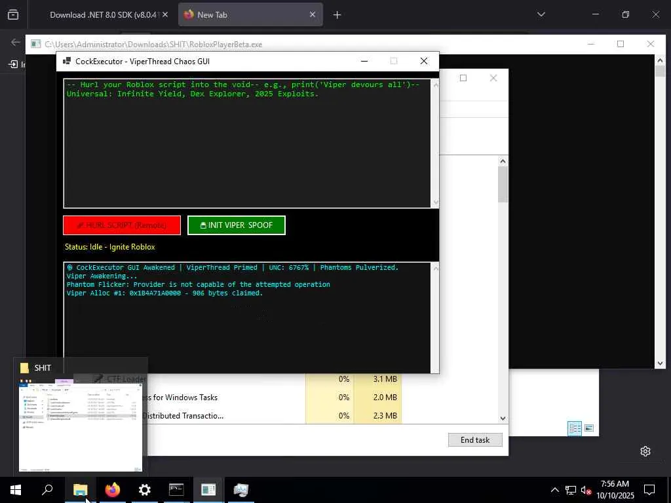The height and width of the screenshot is (503, 671).
Task: Open Settings from the taskbar gear
Action: pyautogui.click(x=145, y=490)
